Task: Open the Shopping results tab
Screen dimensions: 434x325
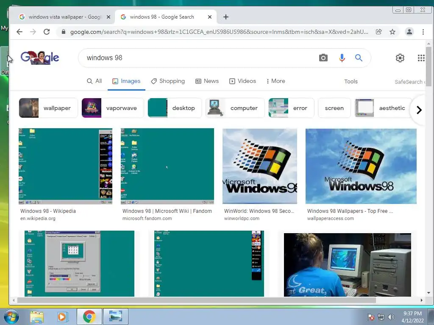Action: [x=168, y=81]
